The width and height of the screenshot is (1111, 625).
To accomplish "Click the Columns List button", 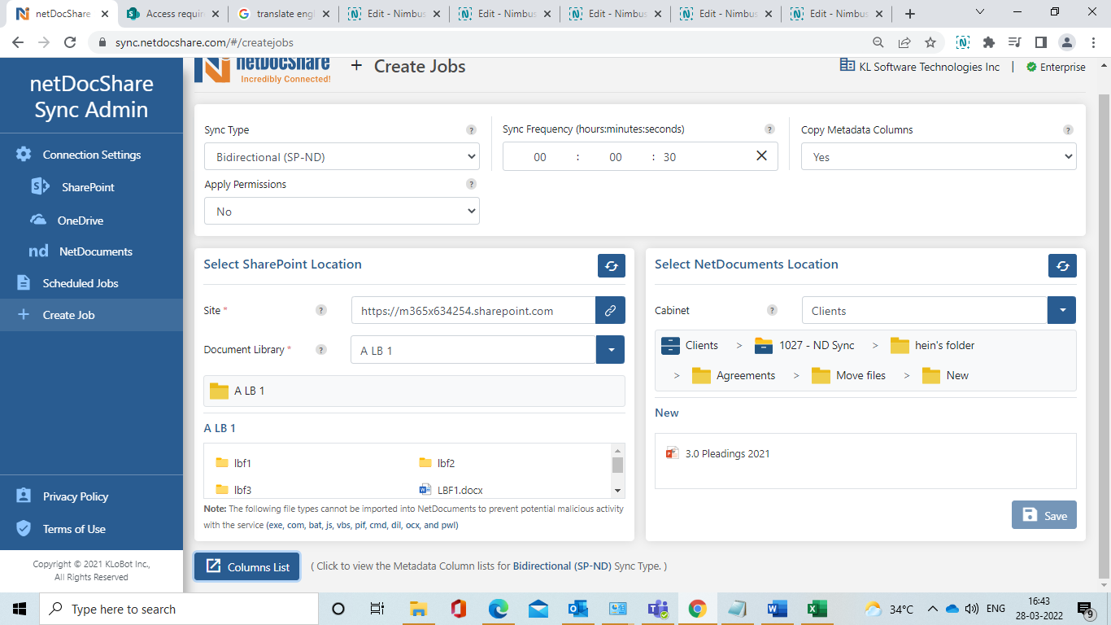I will tap(247, 566).
